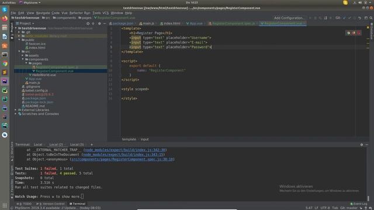Viewport: 374px width, 210px height.
Task: Click the project structure window icon in toolbar
Action: coord(366,18)
